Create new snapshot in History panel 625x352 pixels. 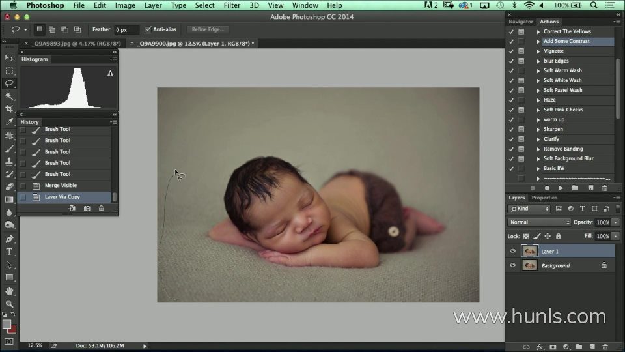pyautogui.click(x=87, y=208)
